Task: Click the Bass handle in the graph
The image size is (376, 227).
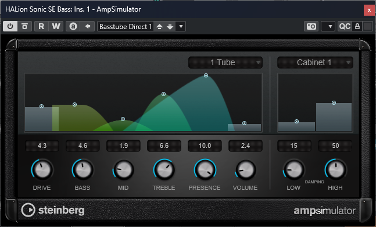Action: 74,105
